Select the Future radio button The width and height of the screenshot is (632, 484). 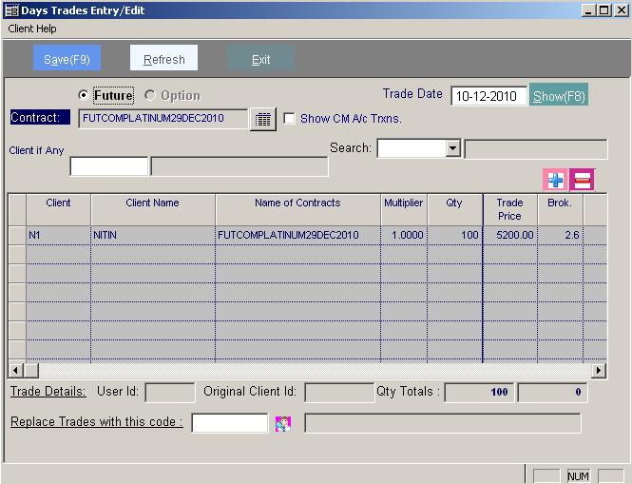click(x=84, y=95)
